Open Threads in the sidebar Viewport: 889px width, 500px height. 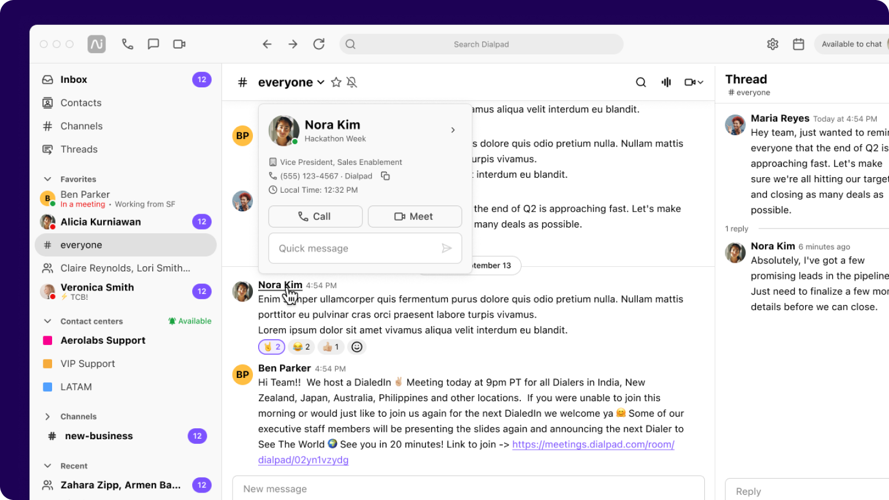pyautogui.click(x=126, y=149)
